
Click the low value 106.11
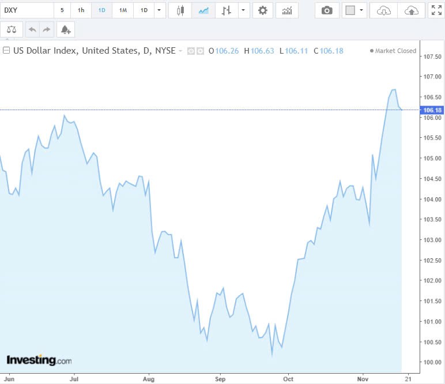coord(296,51)
